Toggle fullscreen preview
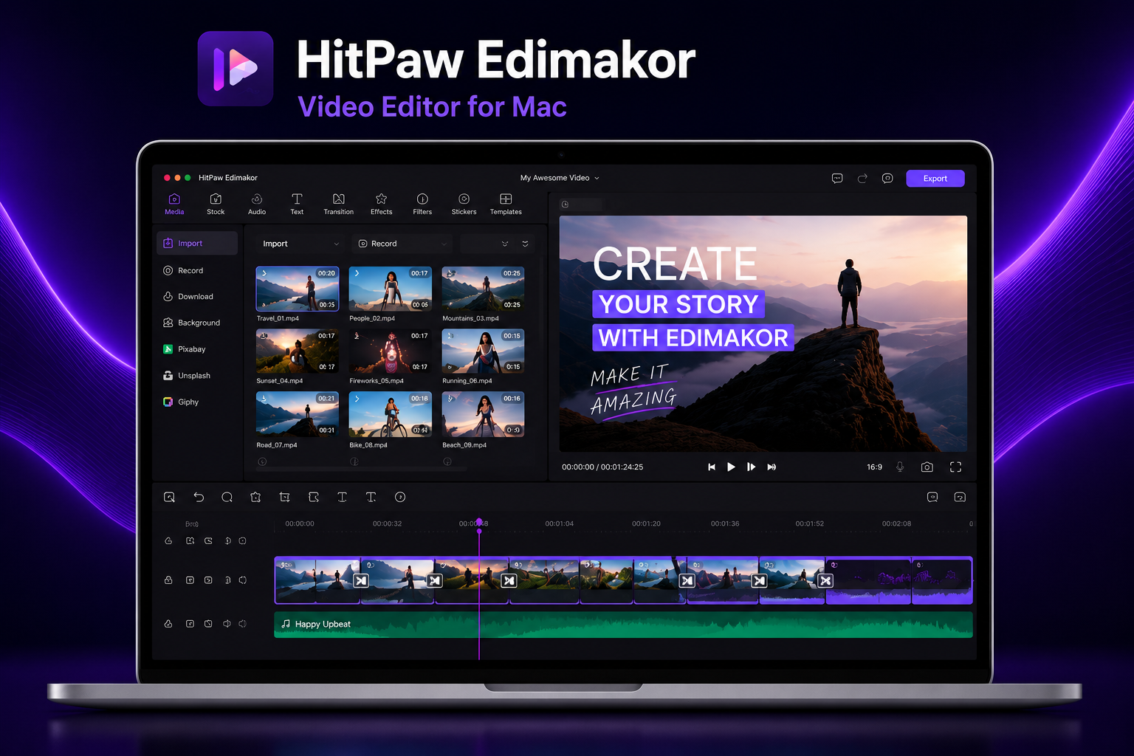The height and width of the screenshot is (756, 1134). pos(955,467)
